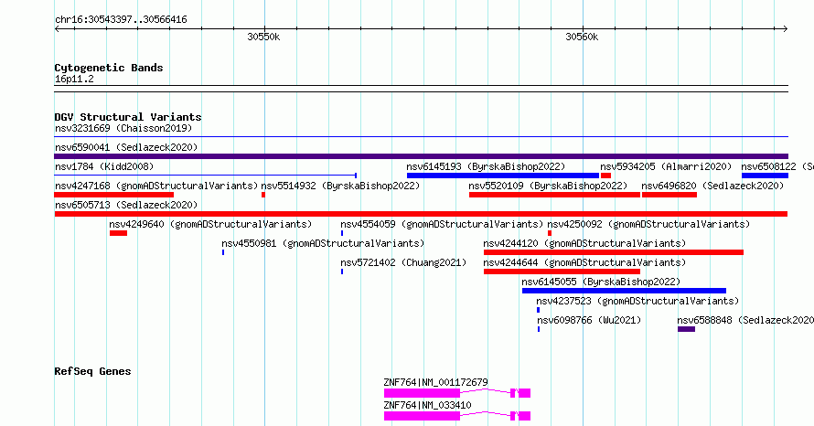Click the DGV Structural Variants track title
Screen dimensions: 814x426
128,117
